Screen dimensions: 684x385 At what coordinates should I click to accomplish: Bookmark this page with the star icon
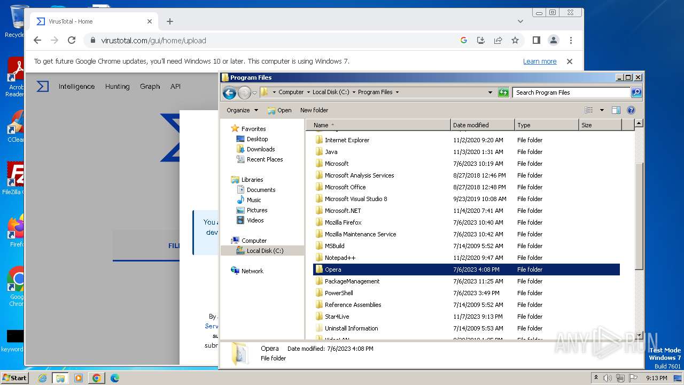[x=515, y=40]
